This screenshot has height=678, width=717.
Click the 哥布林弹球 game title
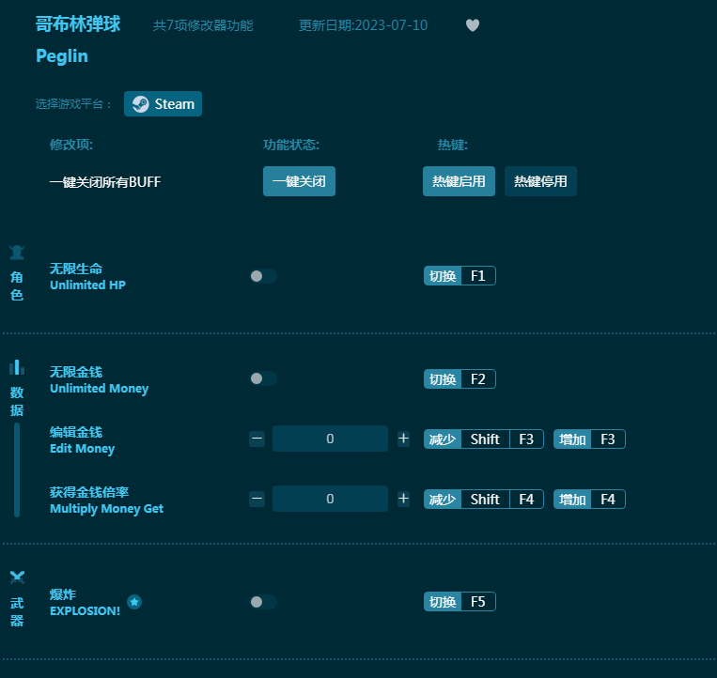tap(78, 23)
